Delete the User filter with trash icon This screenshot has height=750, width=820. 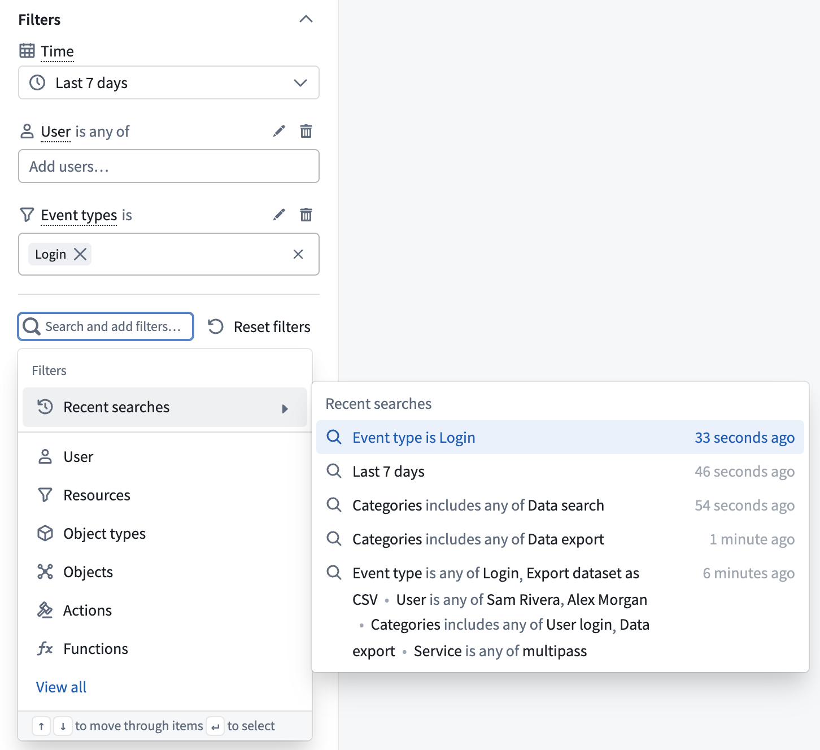tap(306, 131)
